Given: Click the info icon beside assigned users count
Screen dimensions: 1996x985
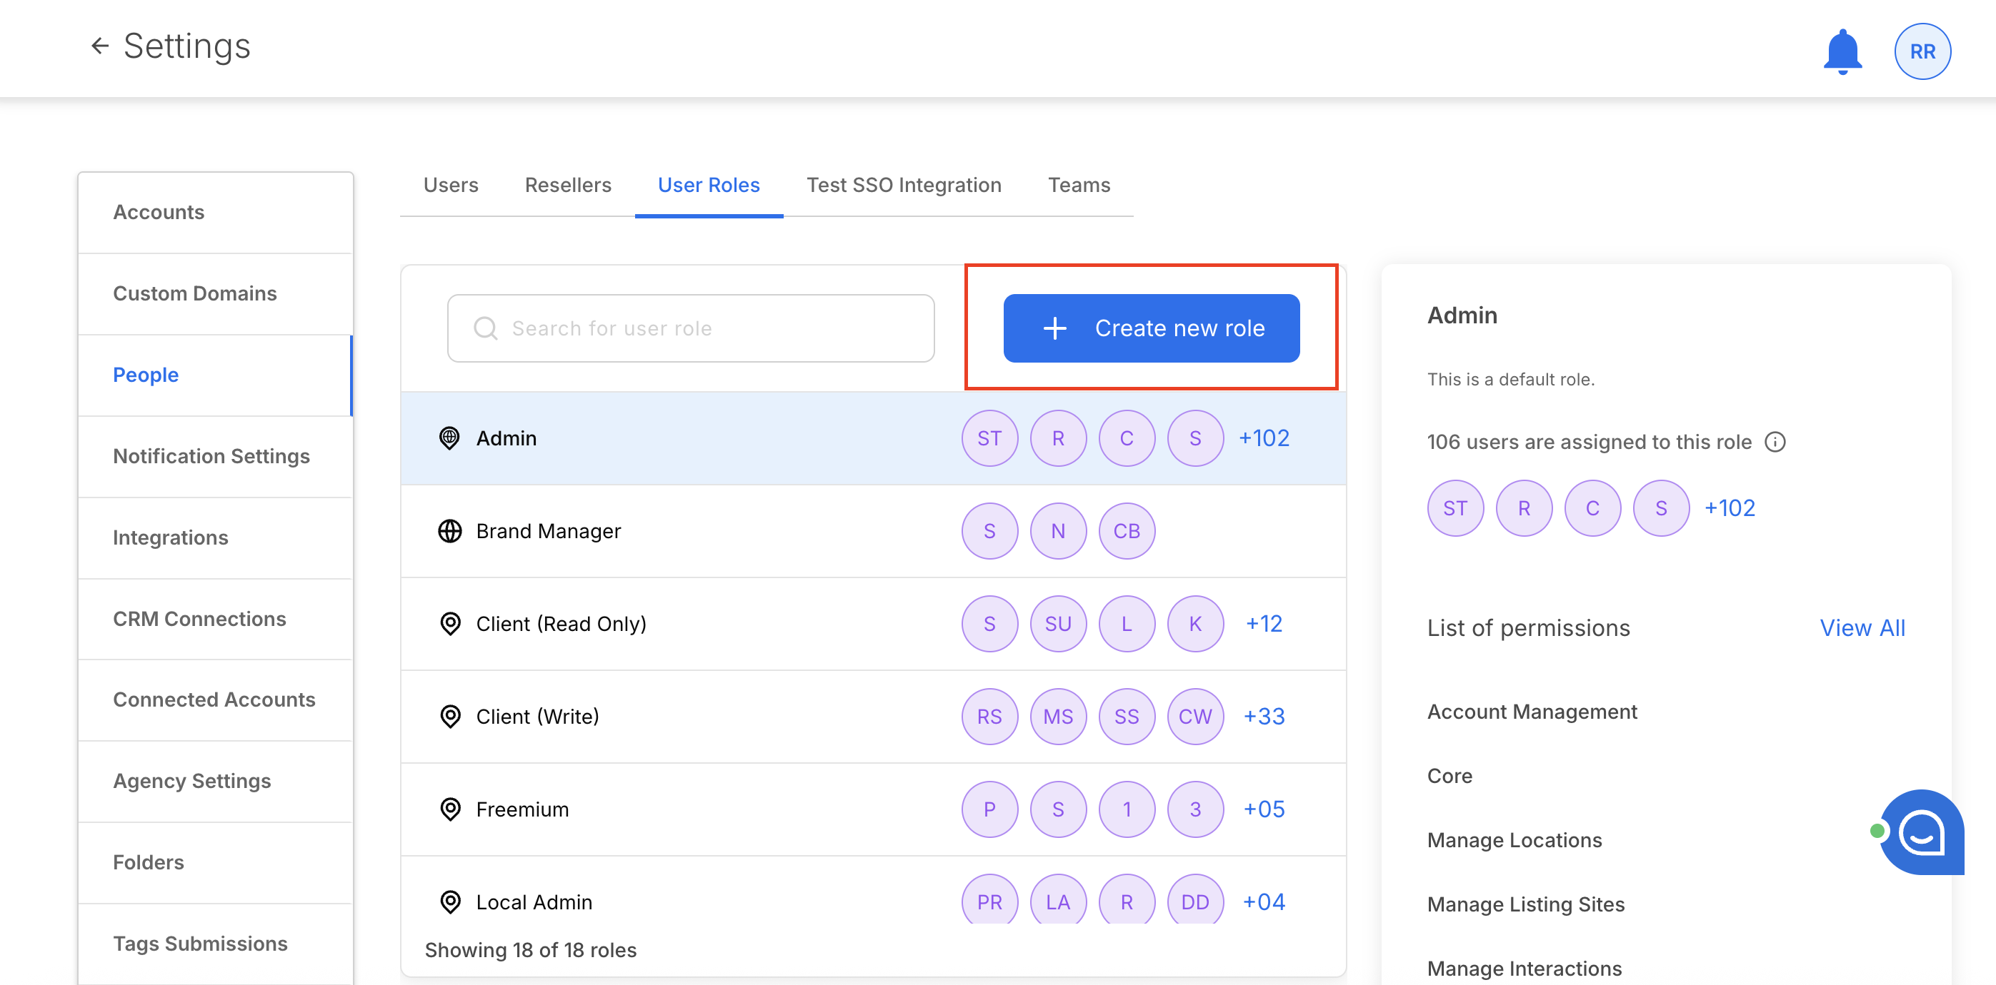Looking at the screenshot, I should tap(1775, 442).
